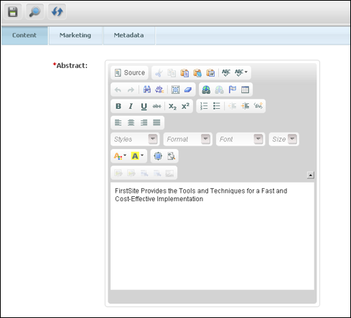Open Spell Check As You Type dropdown
The height and width of the screenshot is (318, 351).
[241, 73]
